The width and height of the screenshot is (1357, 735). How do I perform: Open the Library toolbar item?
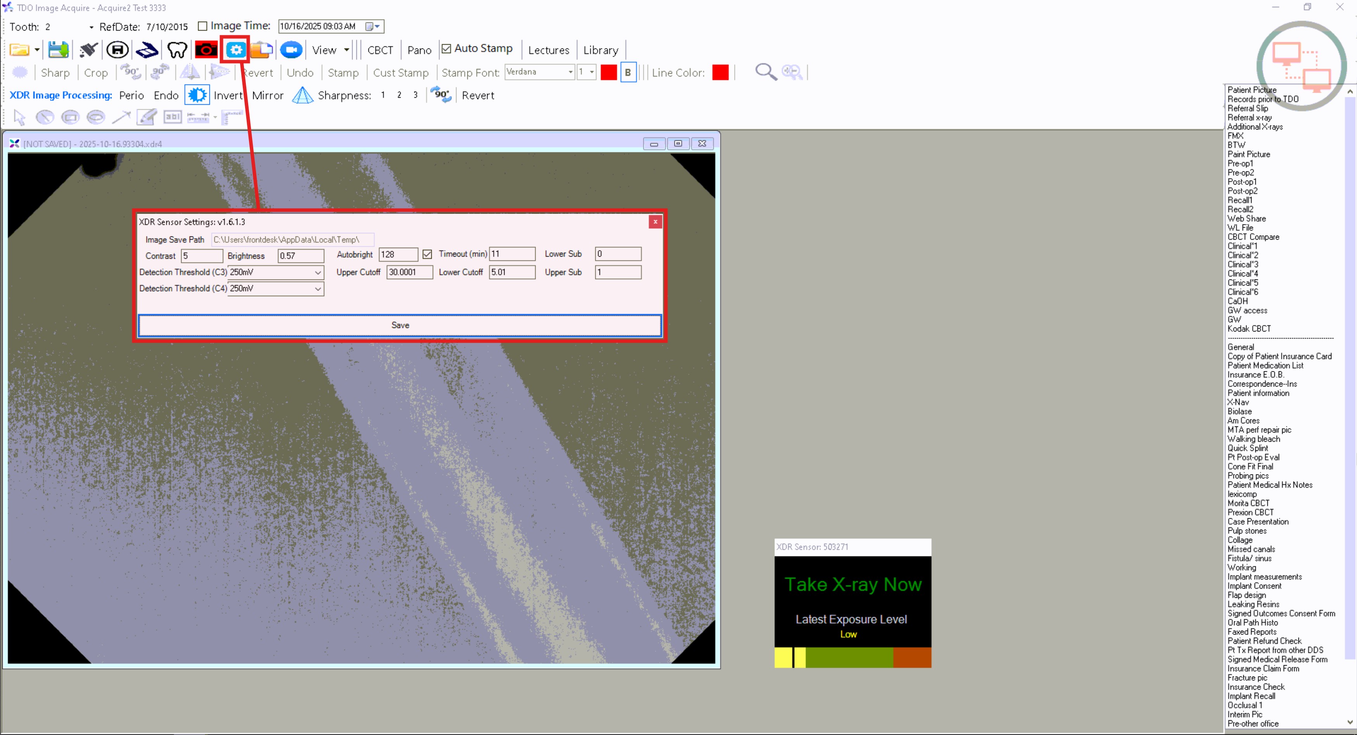pos(600,50)
